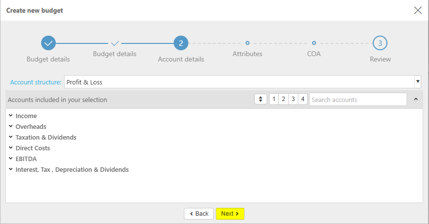429x224 pixels.
Task: Show account level 1
Action: click(274, 100)
